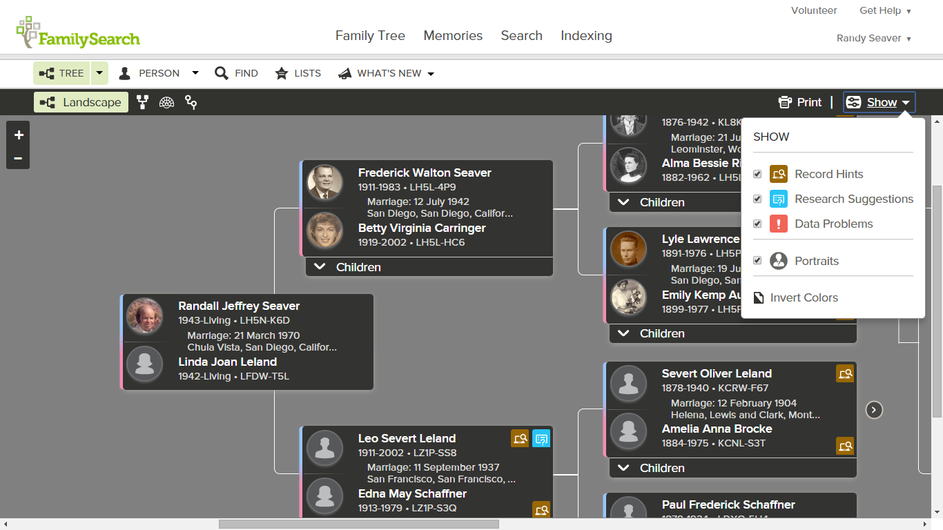The image size is (943, 530).
Task: Expand Children under Frederick Walton Seaver
Action: [429, 267]
